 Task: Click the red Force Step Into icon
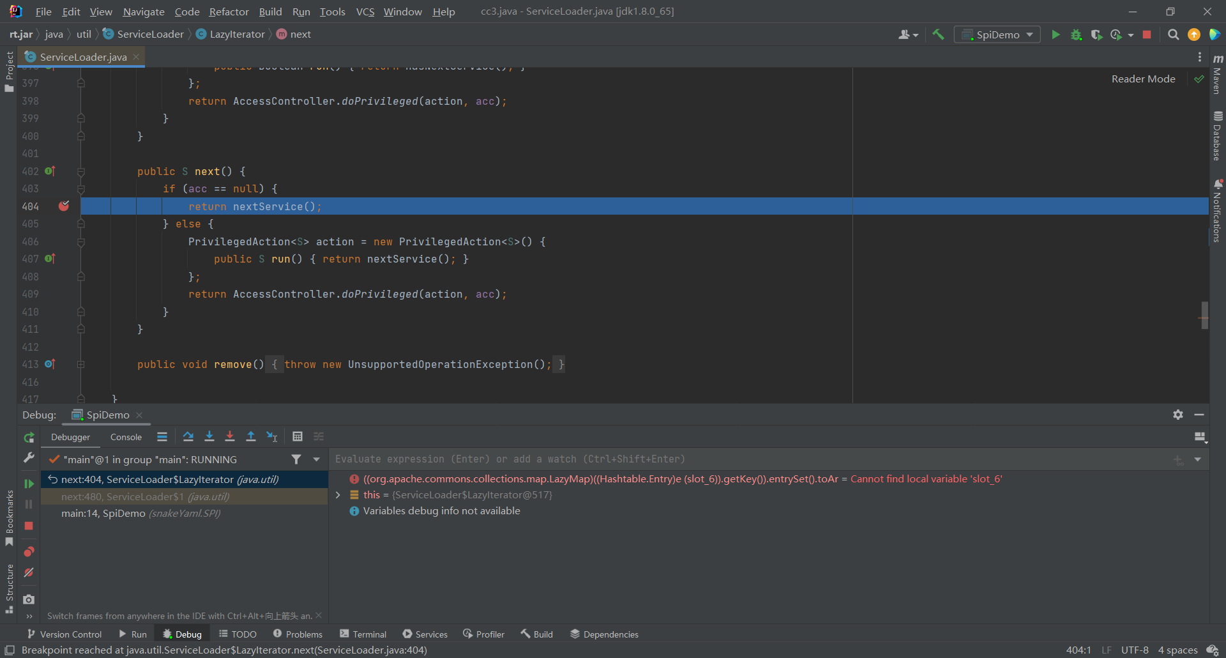pyautogui.click(x=230, y=436)
